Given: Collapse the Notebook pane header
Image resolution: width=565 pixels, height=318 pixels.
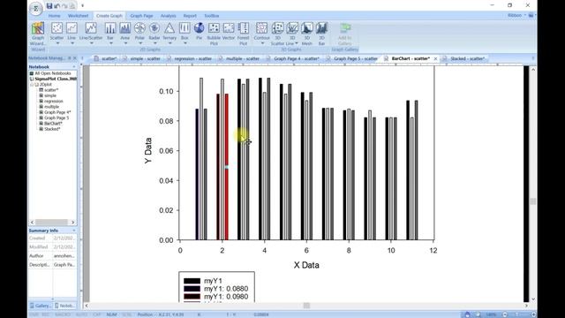Looking at the screenshot, I should [74, 67].
